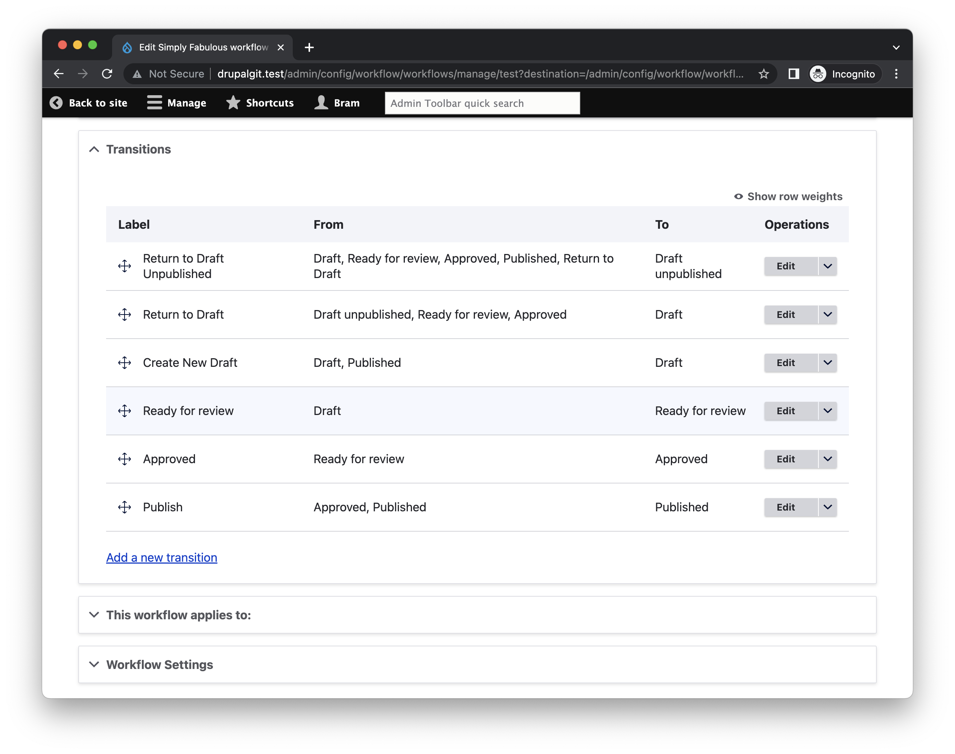
Task: Click the Incognito profile icon
Action: point(818,74)
